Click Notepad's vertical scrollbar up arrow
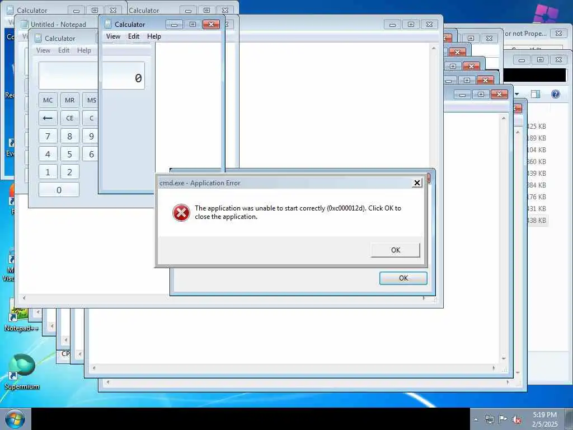This screenshot has height=430, width=573. coord(434,48)
